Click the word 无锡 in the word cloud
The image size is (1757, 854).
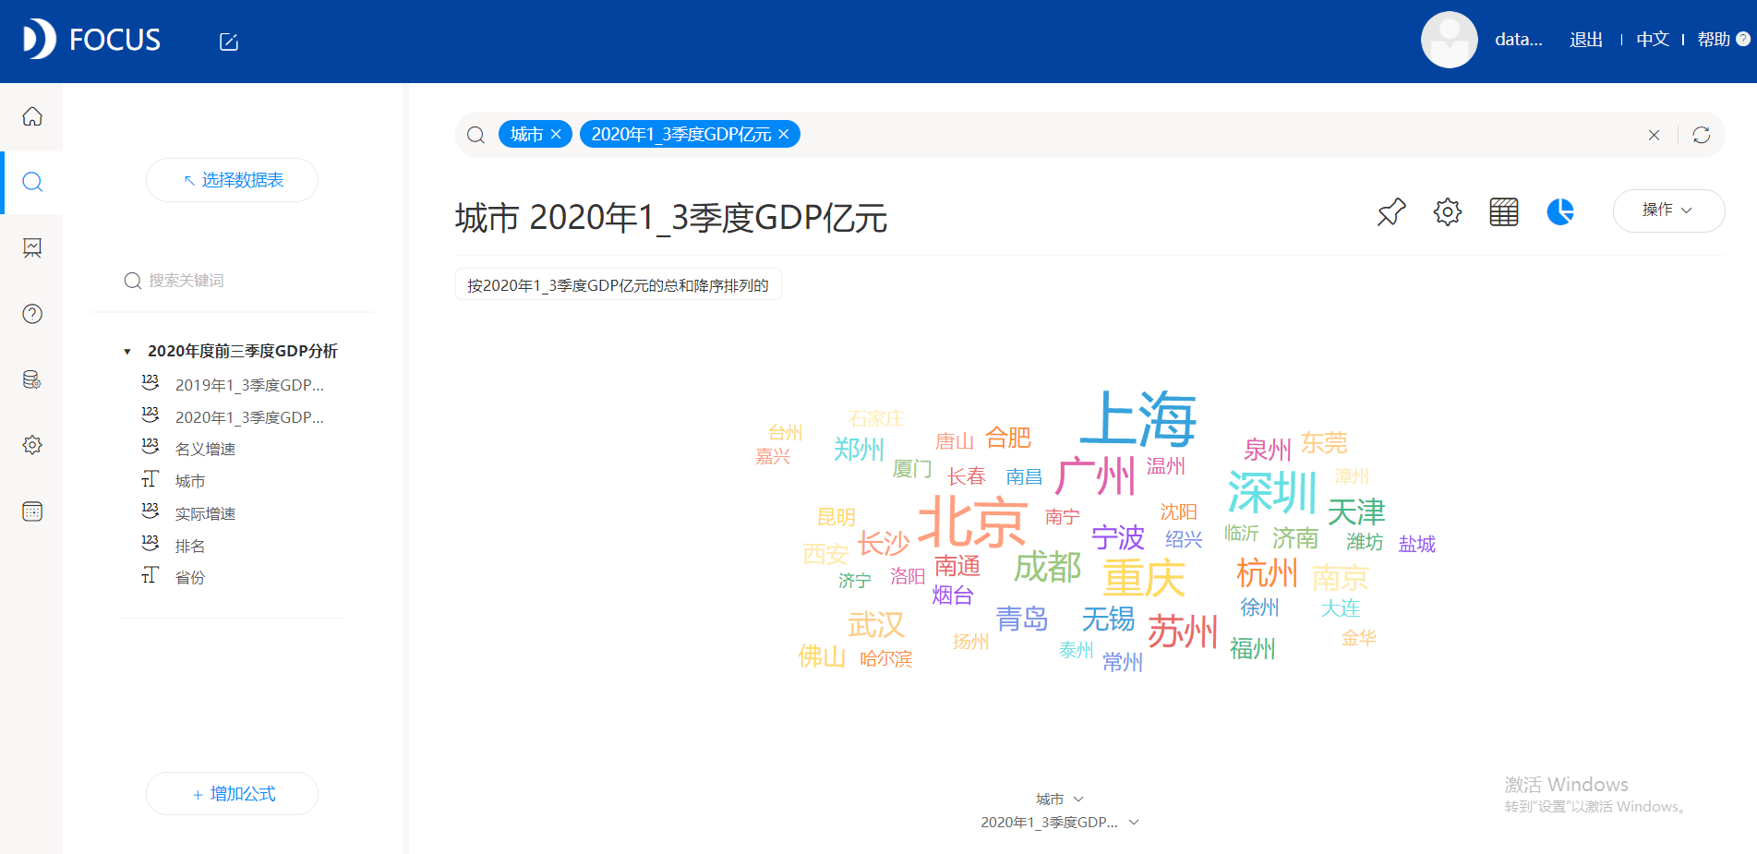[1108, 619]
